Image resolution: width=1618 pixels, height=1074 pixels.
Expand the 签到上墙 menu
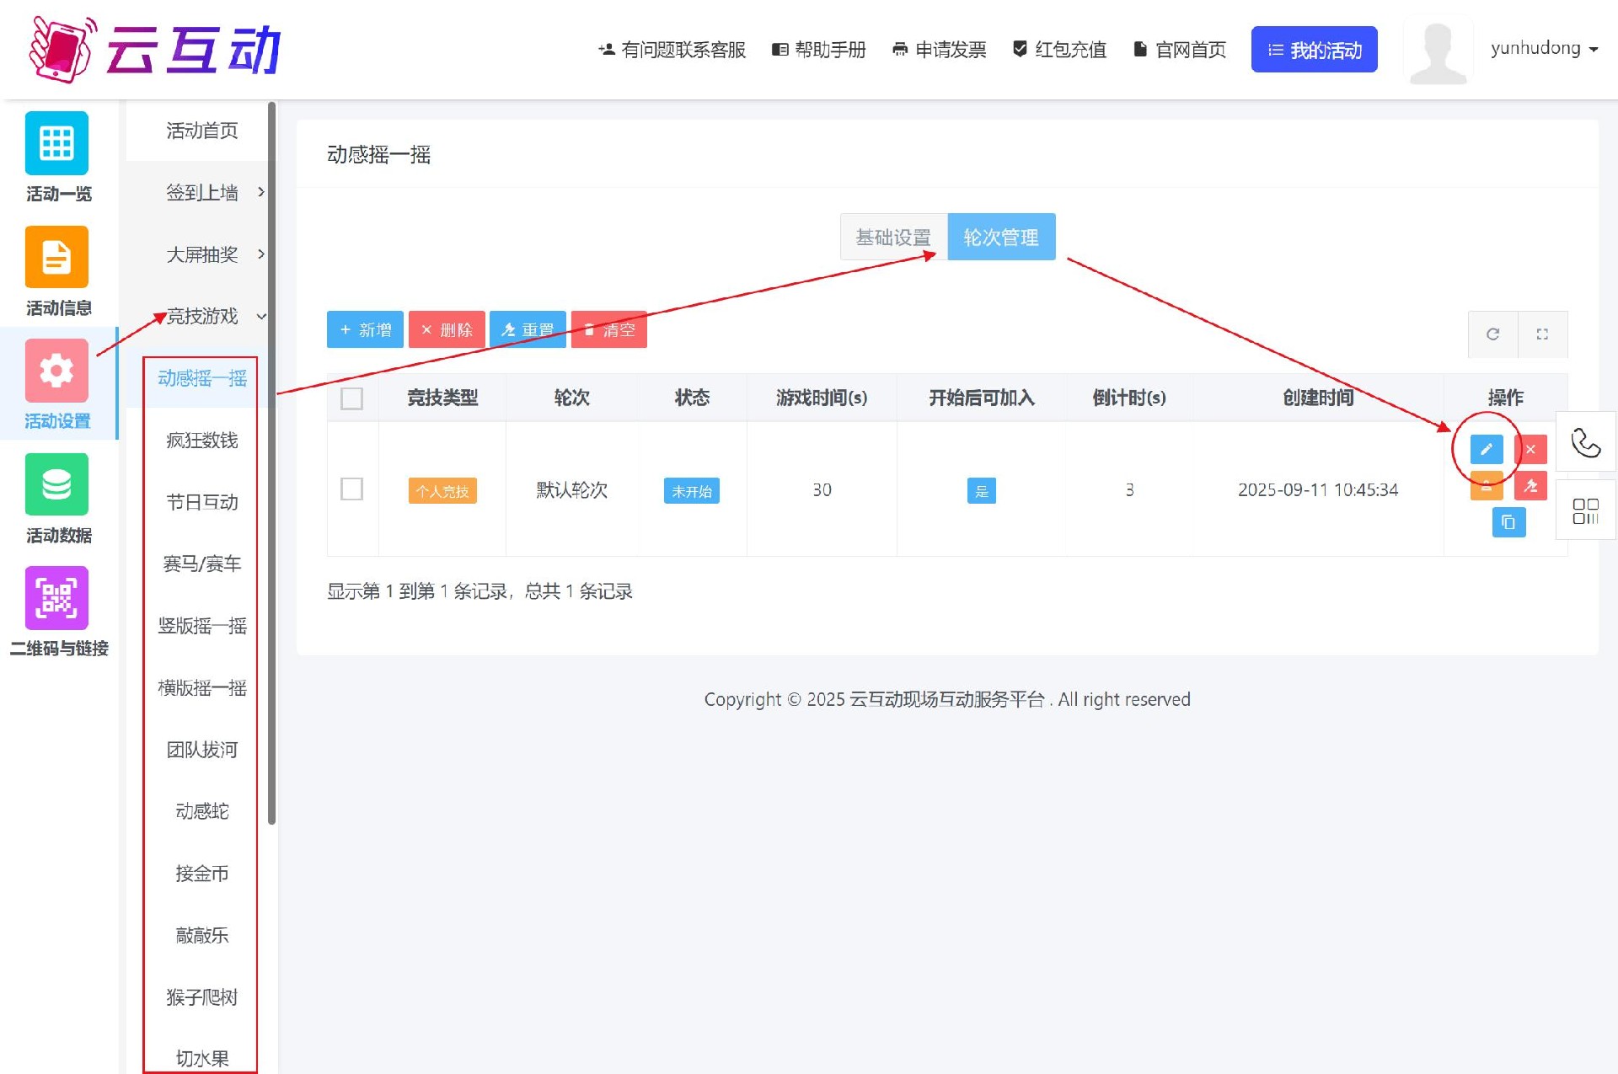202,193
